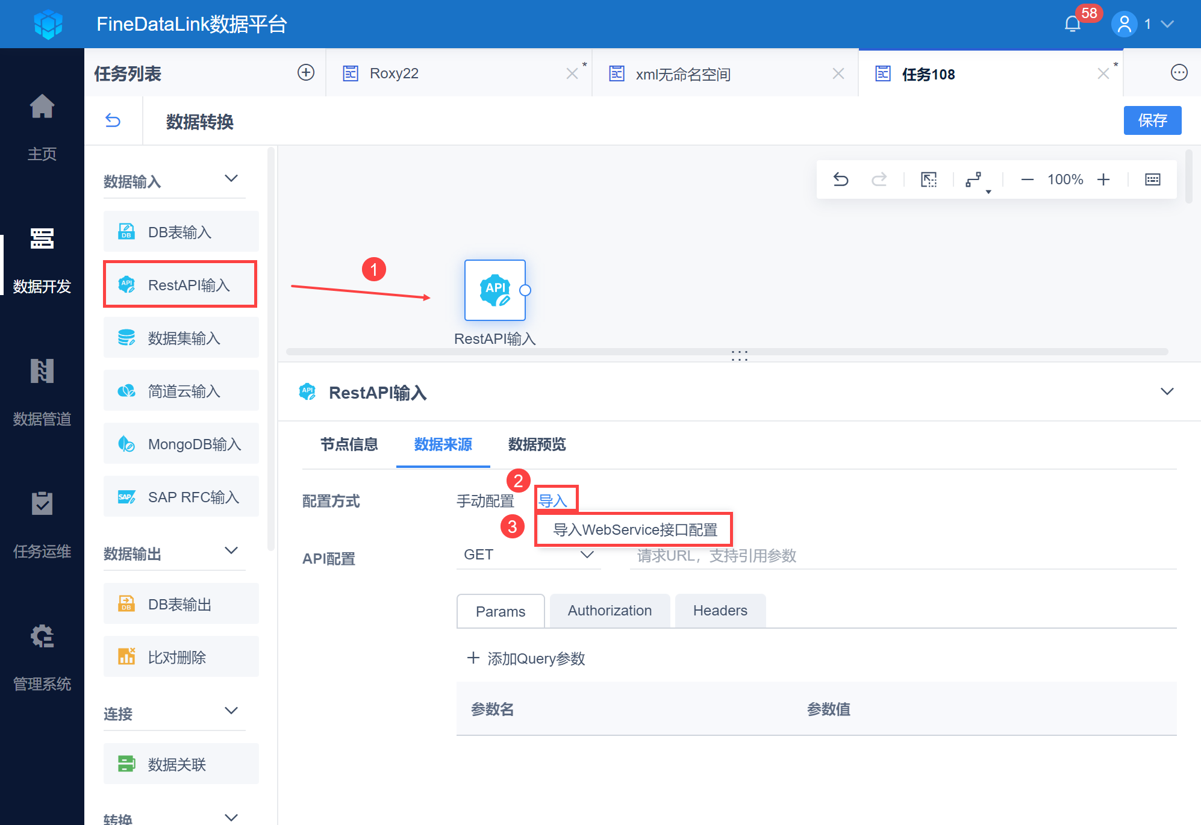
Task: Click the notification bell icon
Action: pyautogui.click(x=1073, y=24)
